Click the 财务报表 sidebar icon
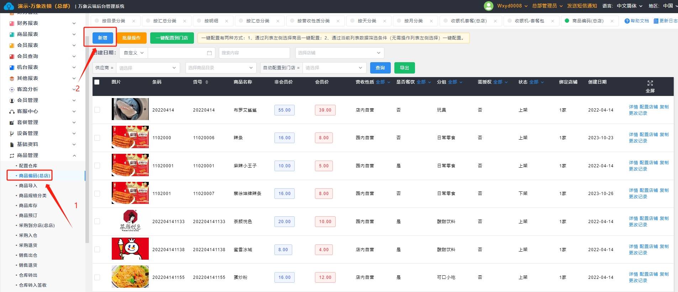678x292 pixels. (12, 23)
